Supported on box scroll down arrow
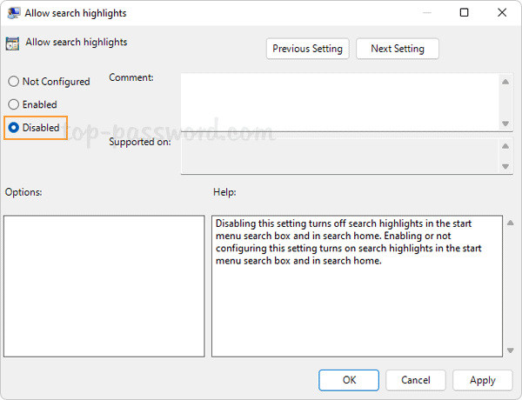 (x=505, y=166)
